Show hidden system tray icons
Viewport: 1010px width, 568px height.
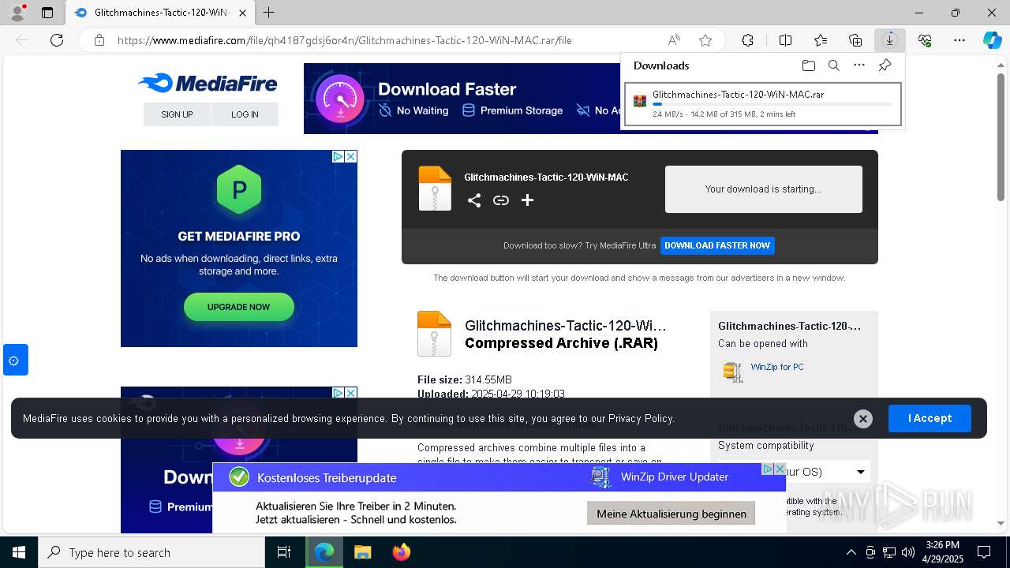coord(851,552)
